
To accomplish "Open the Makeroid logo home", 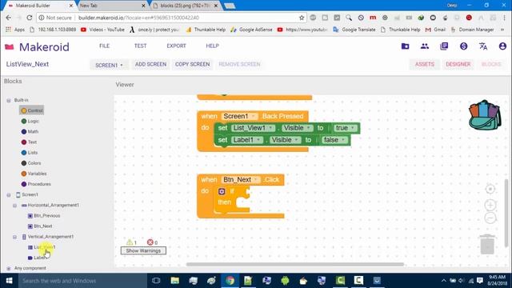I will [x=37, y=47].
